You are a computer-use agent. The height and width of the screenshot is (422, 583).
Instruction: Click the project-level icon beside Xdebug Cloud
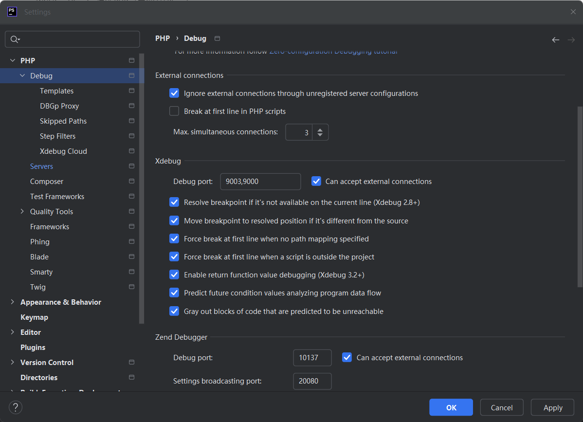coord(131,151)
